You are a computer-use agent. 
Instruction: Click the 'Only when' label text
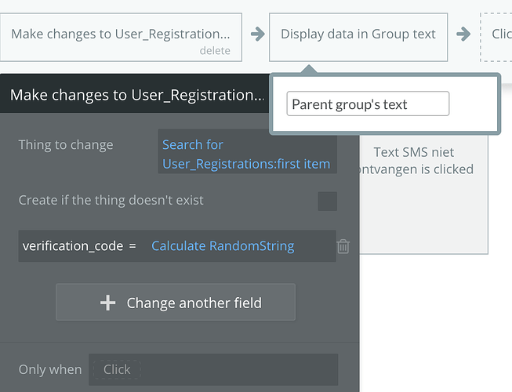pos(49,369)
